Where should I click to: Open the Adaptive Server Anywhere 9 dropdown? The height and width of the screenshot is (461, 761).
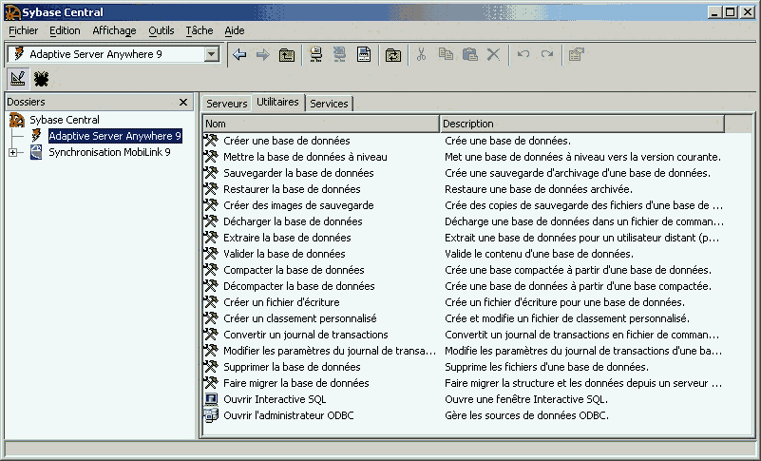(x=212, y=54)
